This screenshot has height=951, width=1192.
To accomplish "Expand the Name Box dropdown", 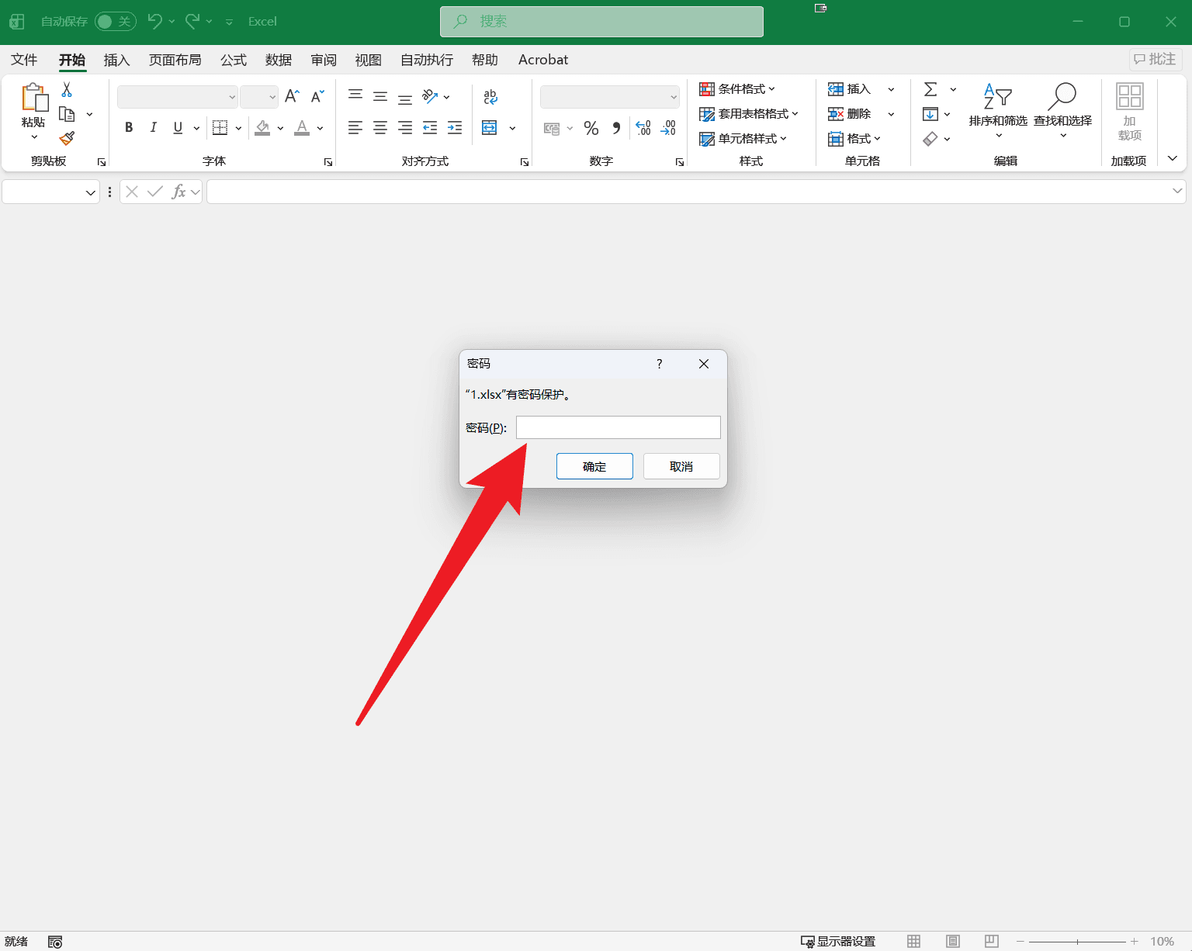I will coord(91,192).
